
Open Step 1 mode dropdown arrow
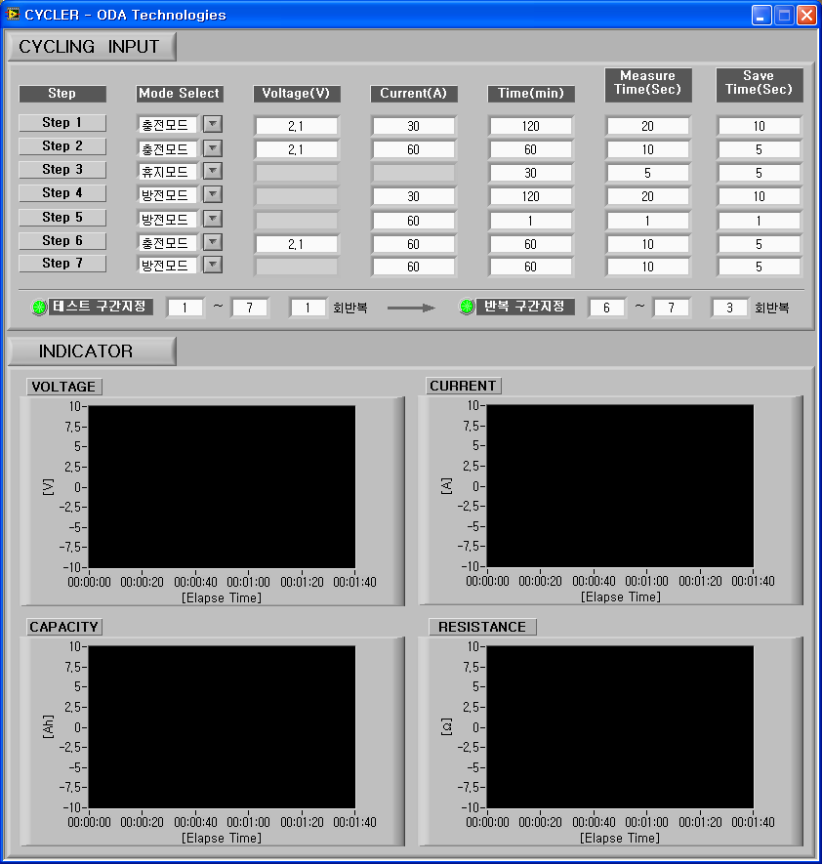tap(213, 124)
